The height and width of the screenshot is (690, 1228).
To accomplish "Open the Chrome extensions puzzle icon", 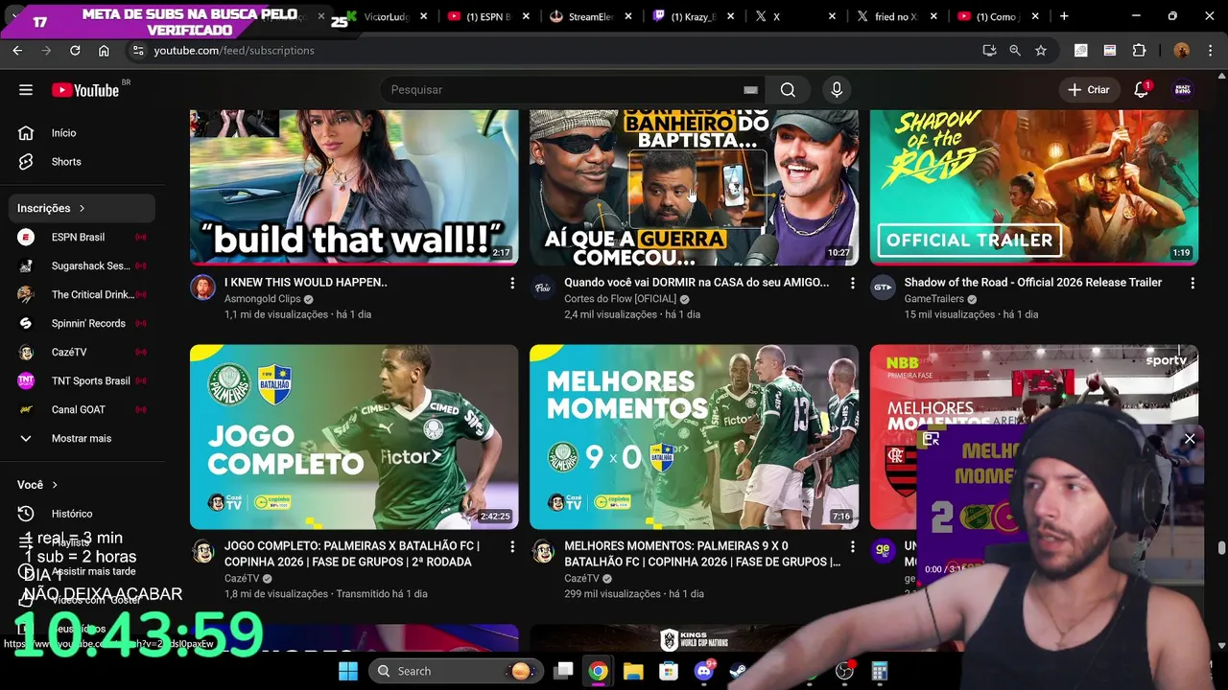I will (1140, 51).
